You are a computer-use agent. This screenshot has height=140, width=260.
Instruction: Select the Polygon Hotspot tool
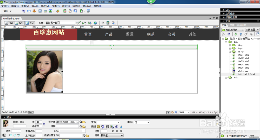pos(19,135)
